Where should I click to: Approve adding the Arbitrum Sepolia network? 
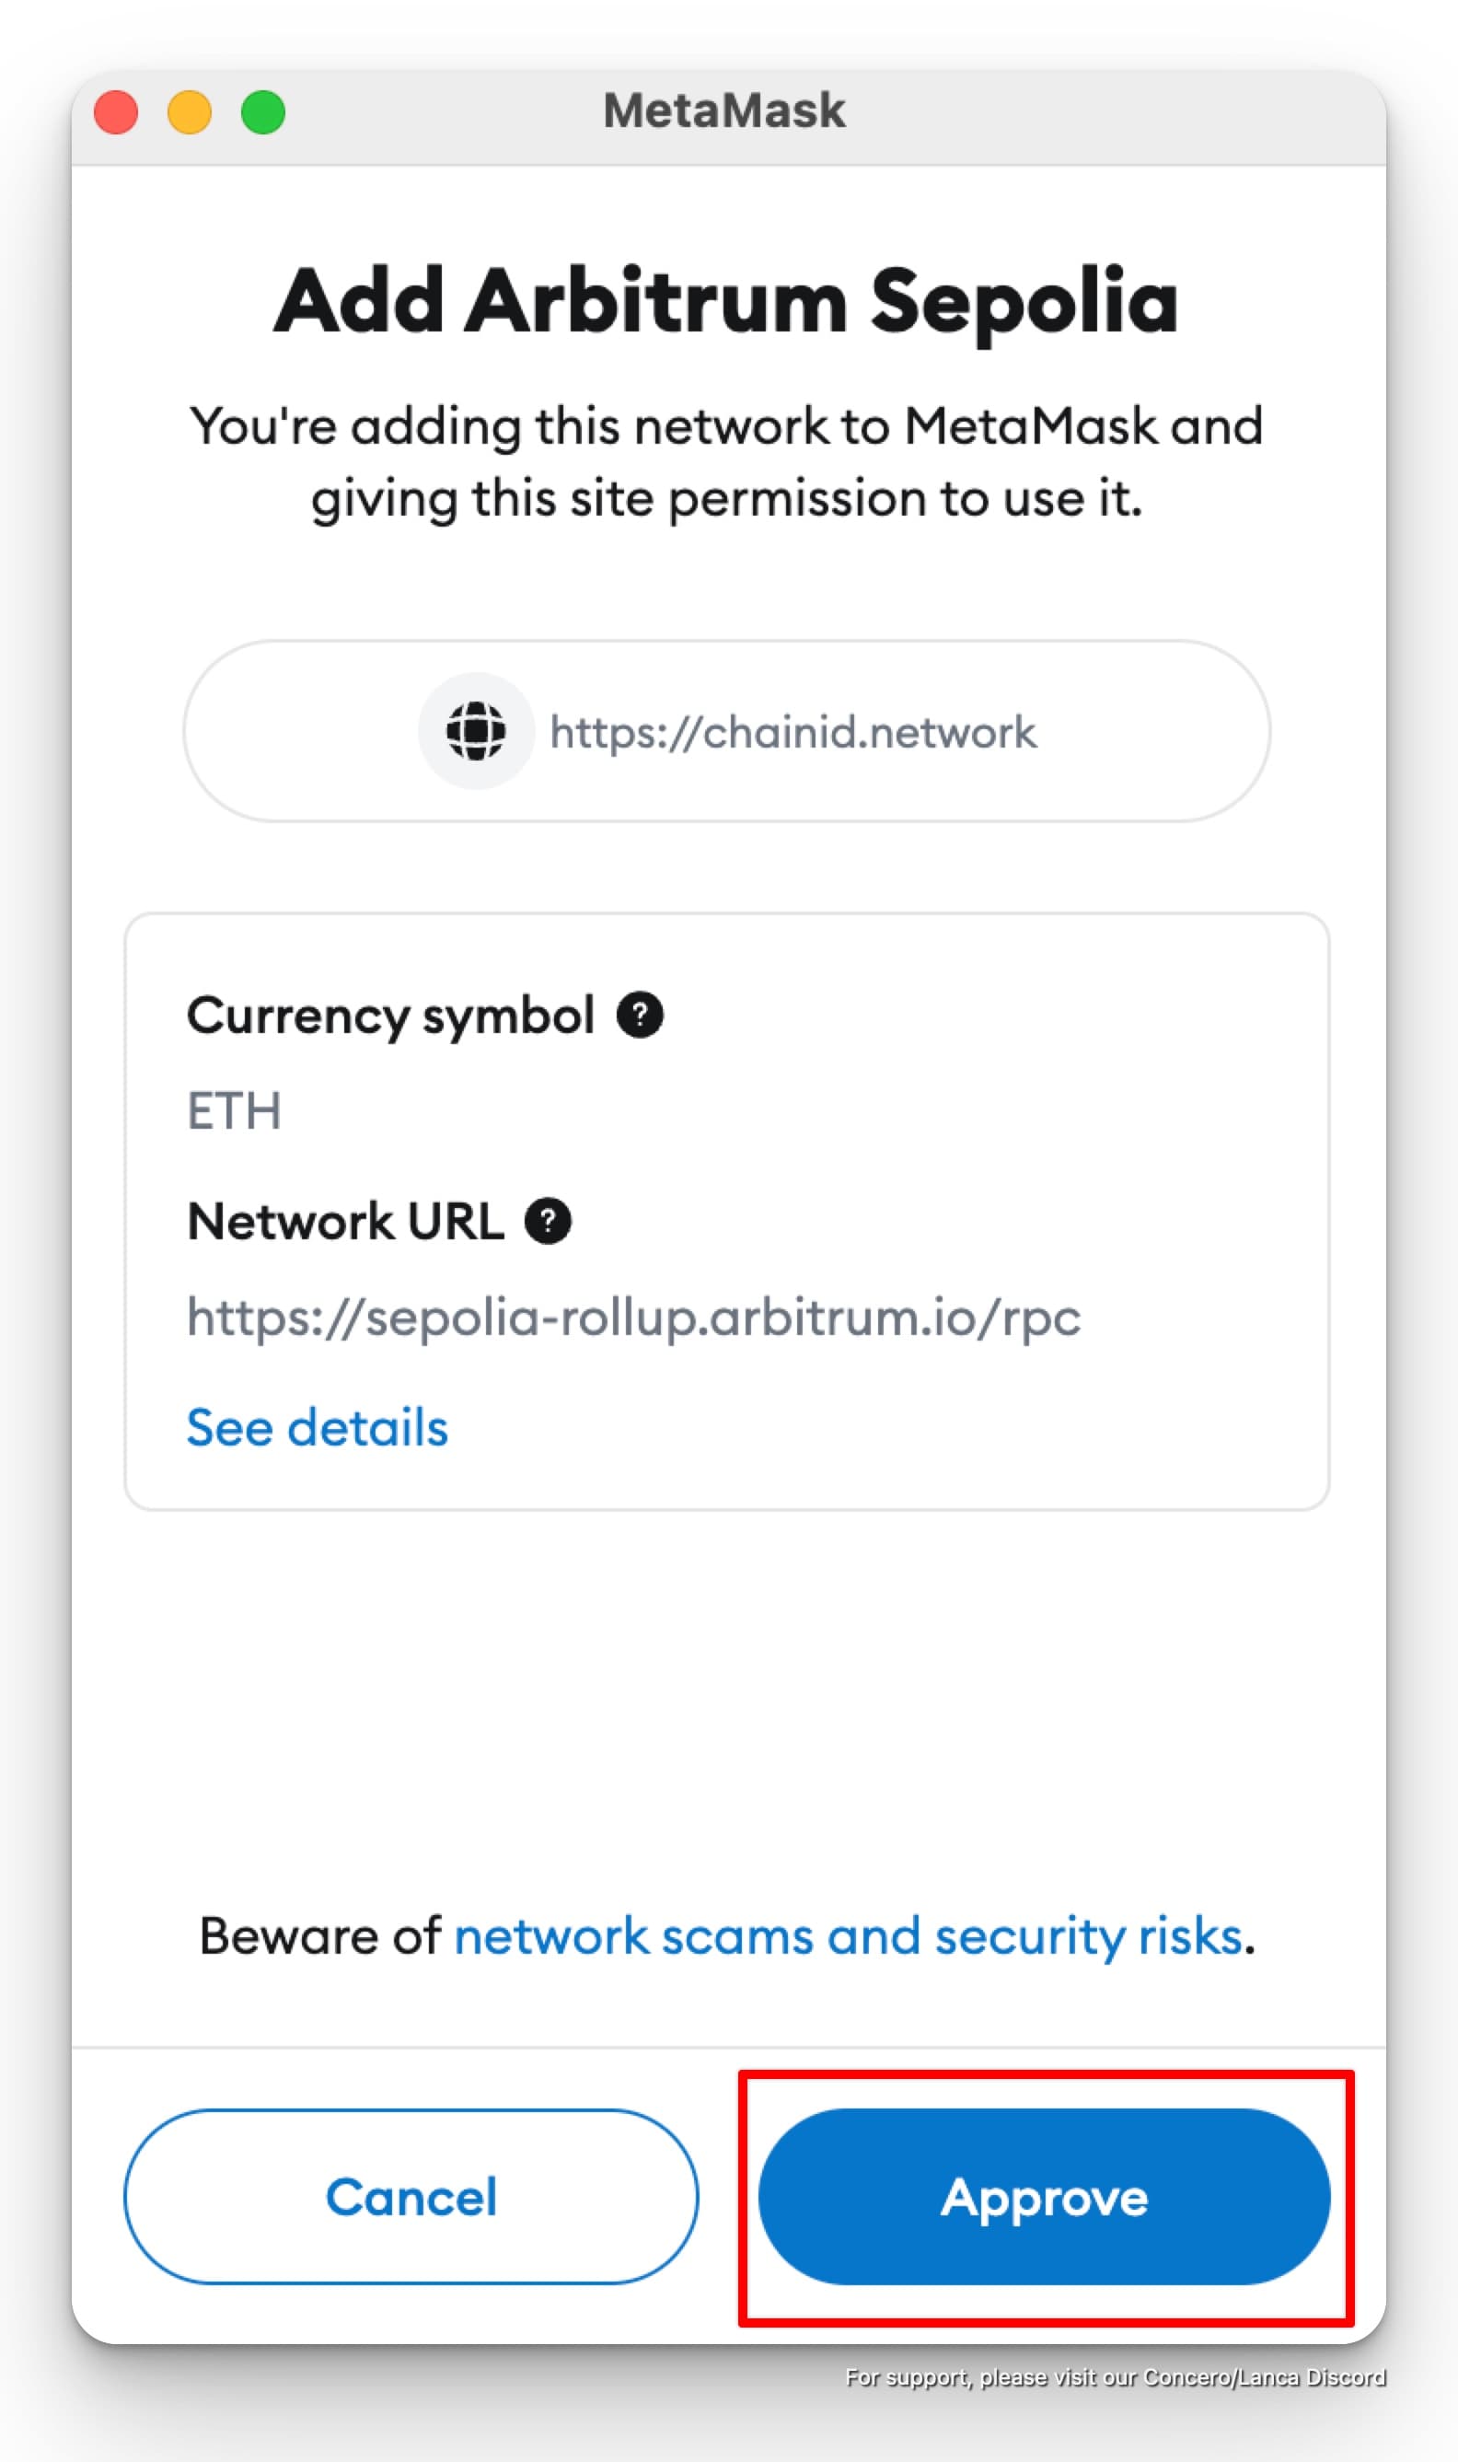click(1044, 2196)
